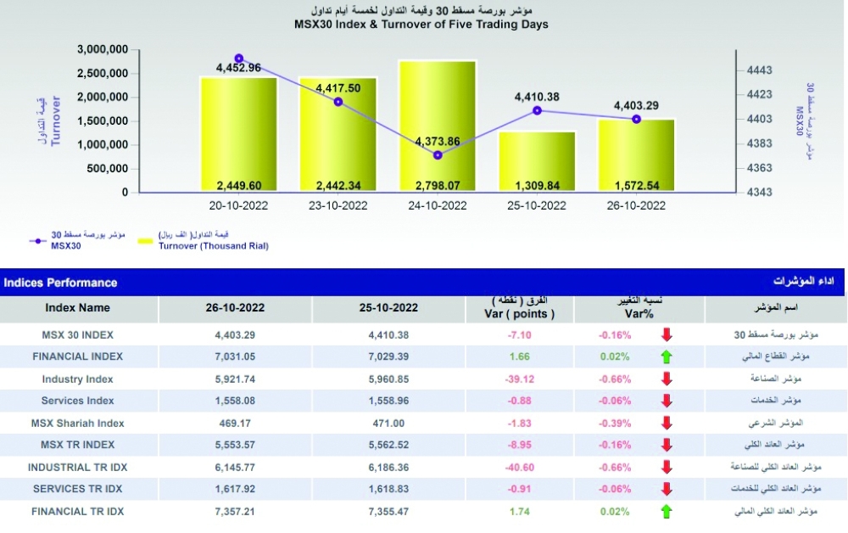
Task: Click the 26-10-2022 table column header
Action: tap(237, 308)
